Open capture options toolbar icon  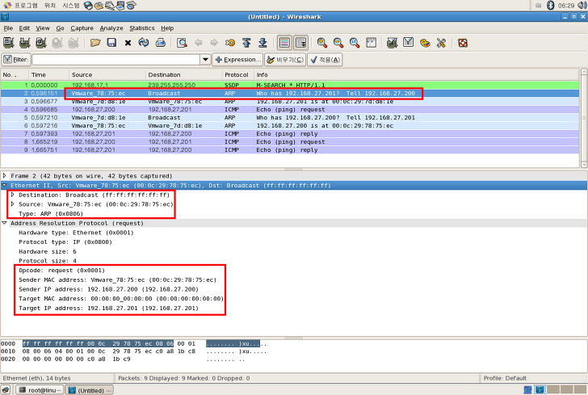coord(25,43)
